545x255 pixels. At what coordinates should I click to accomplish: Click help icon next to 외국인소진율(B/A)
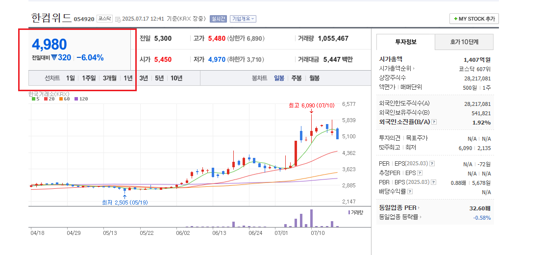tap(434, 122)
